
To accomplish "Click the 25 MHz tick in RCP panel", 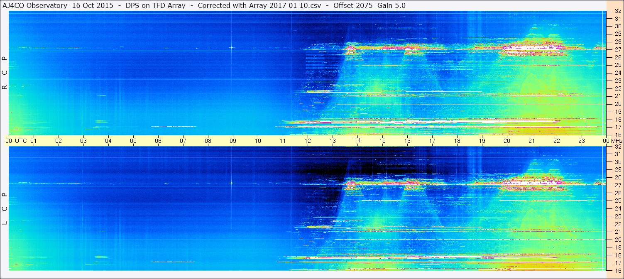I will 618,65.
